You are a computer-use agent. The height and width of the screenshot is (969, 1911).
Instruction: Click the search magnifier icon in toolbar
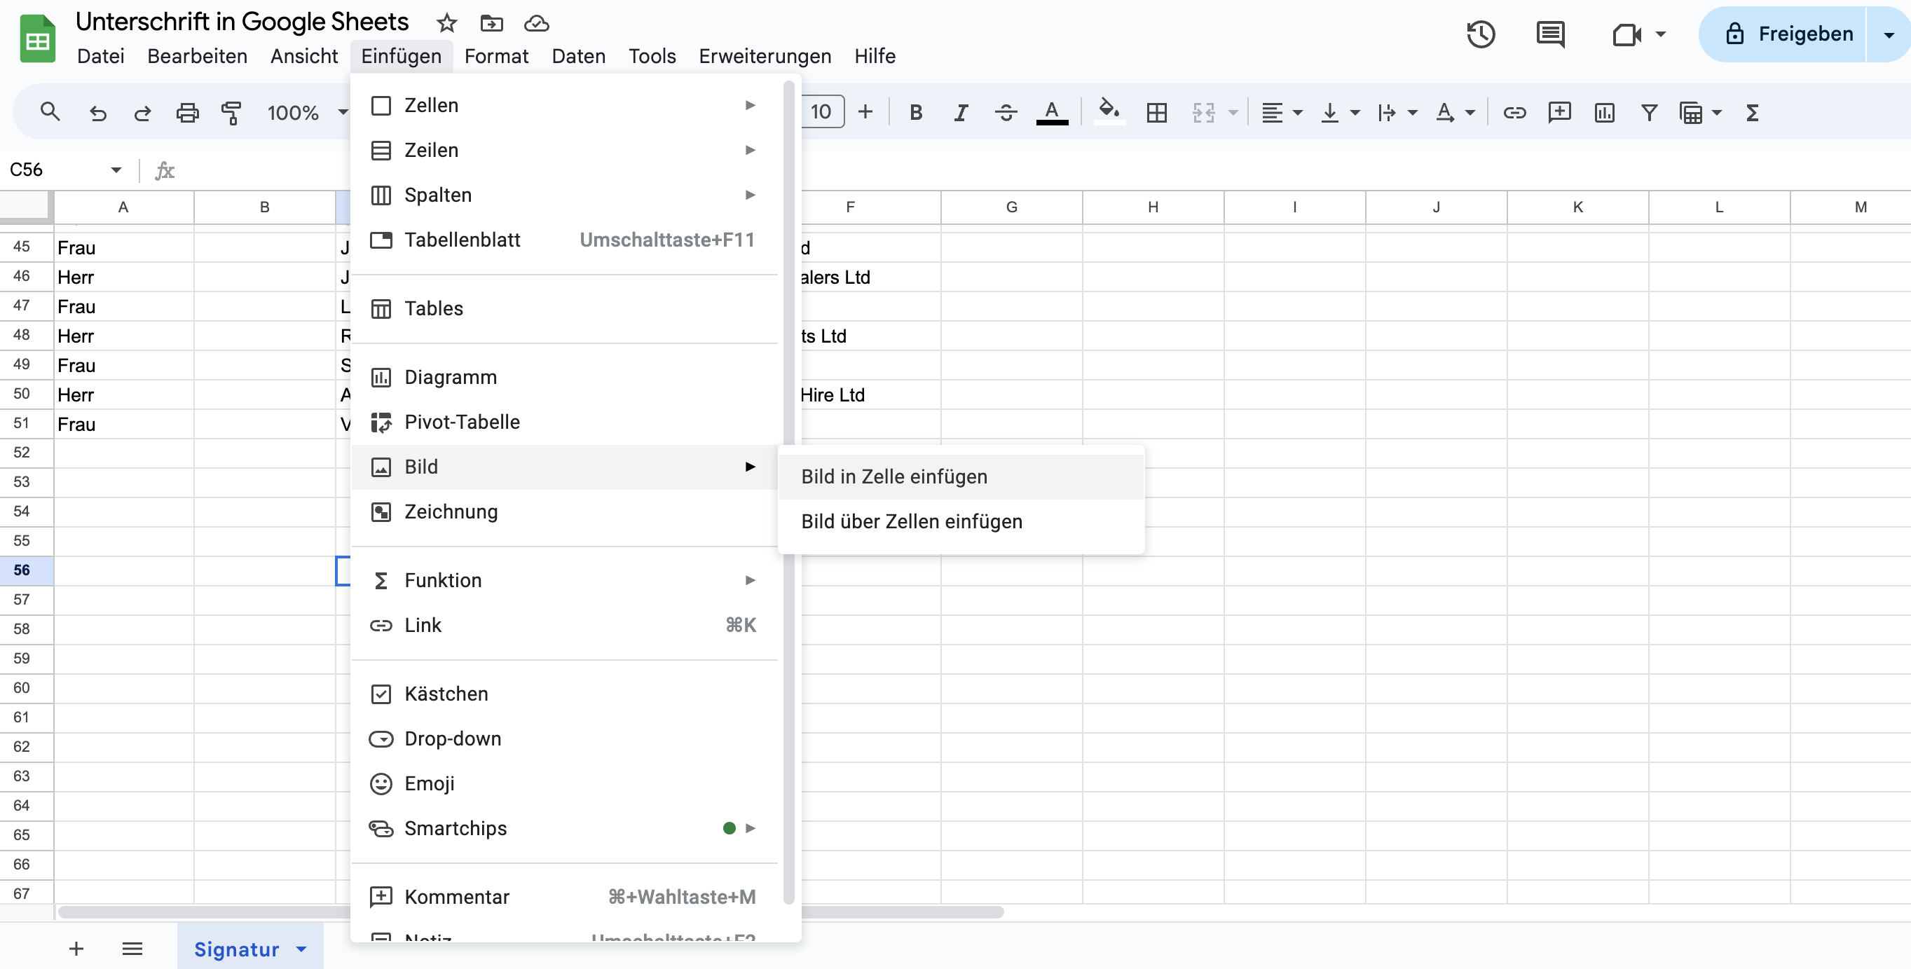pos(50,112)
